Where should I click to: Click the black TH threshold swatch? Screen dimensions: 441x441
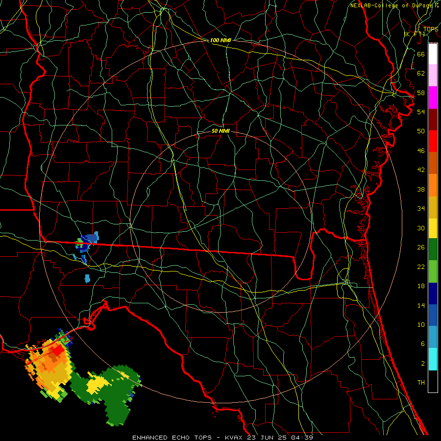tap(433, 381)
